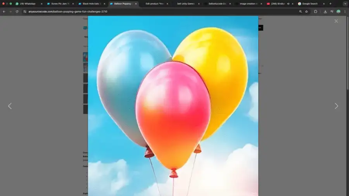This screenshot has height=196, width=349.
Task: Bookmark this page with the star icon
Action: click(306, 12)
